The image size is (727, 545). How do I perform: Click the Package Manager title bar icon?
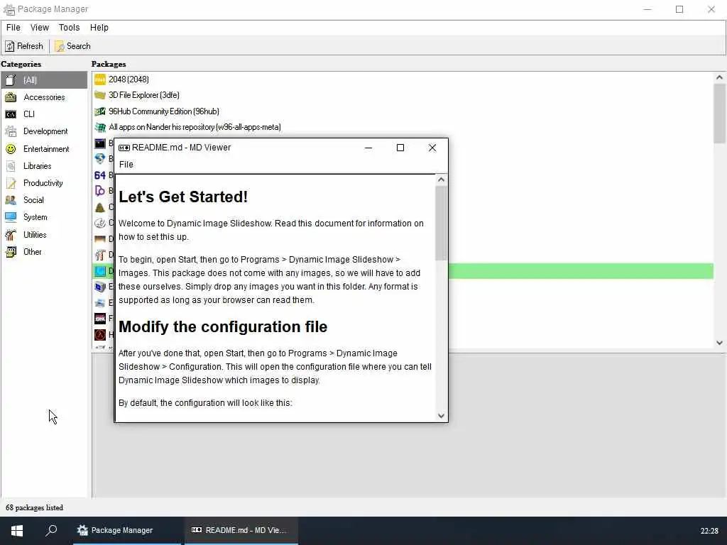pos(9,9)
